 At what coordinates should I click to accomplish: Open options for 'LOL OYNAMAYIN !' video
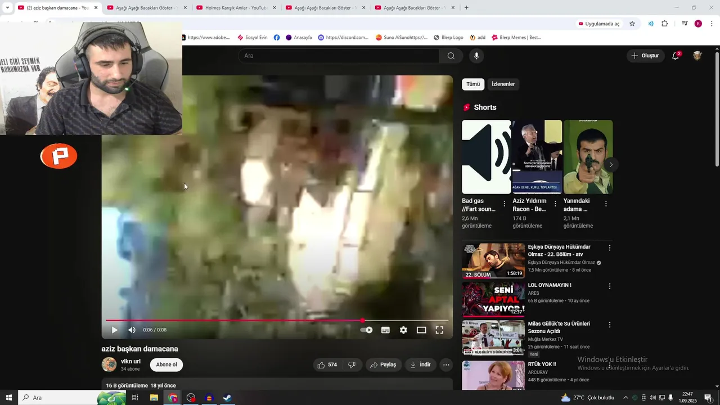click(609, 286)
